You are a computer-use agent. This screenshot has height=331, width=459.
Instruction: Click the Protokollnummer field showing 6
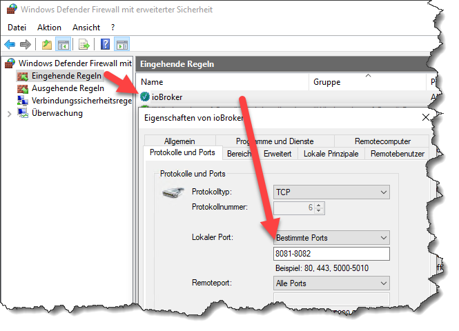[x=294, y=208]
